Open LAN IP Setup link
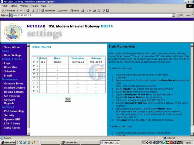The height and width of the screenshot is (145, 194). 12,124
